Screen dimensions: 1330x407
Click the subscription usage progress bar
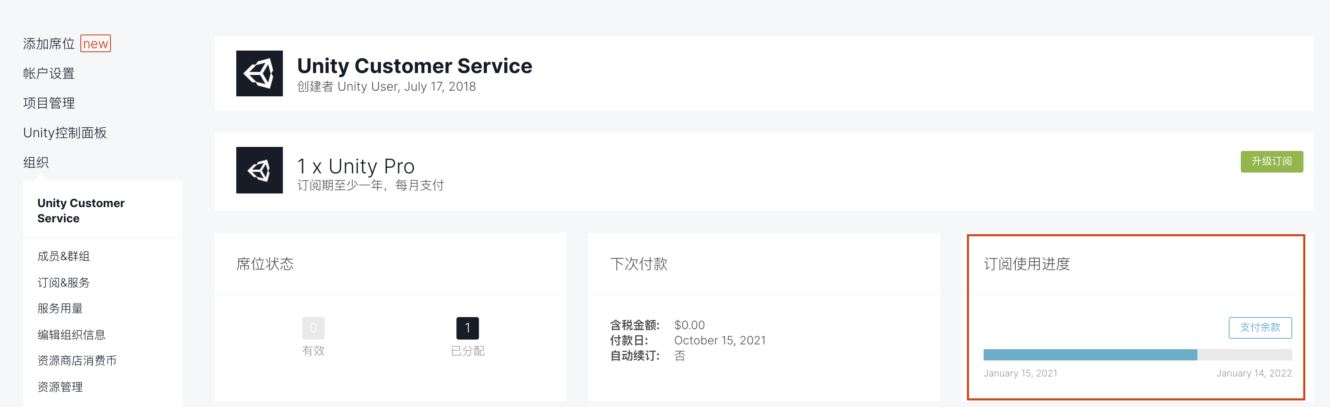(x=1138, y=354)
